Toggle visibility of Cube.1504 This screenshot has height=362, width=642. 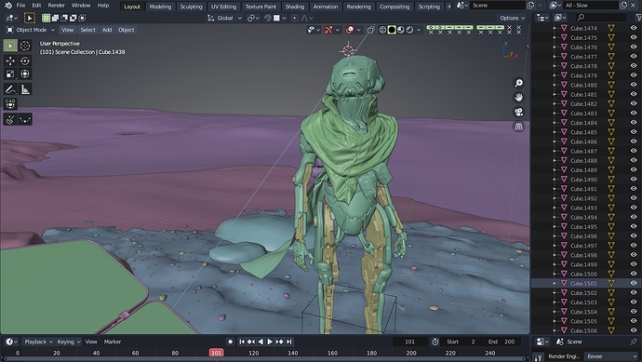(x=634, y=312)
